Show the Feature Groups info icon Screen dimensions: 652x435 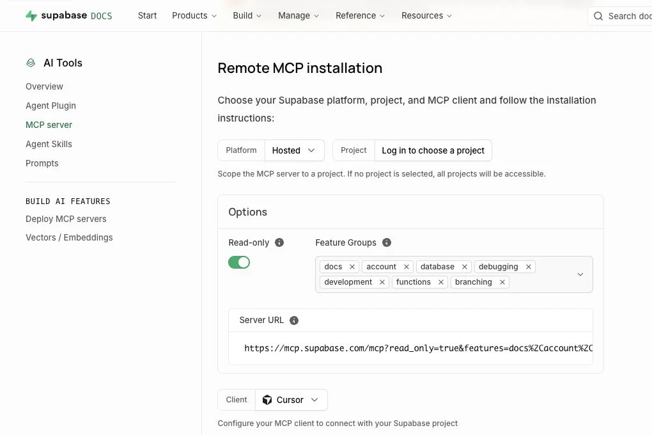tap(387, 242)
